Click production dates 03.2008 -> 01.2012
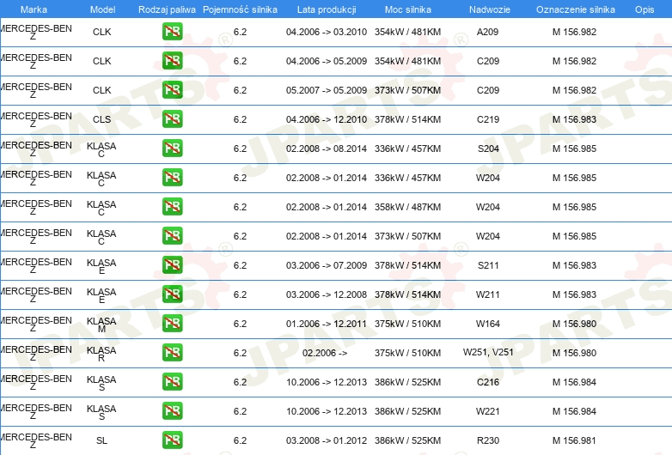The height and width of the screenshot is (455, 672). (327, 440)
